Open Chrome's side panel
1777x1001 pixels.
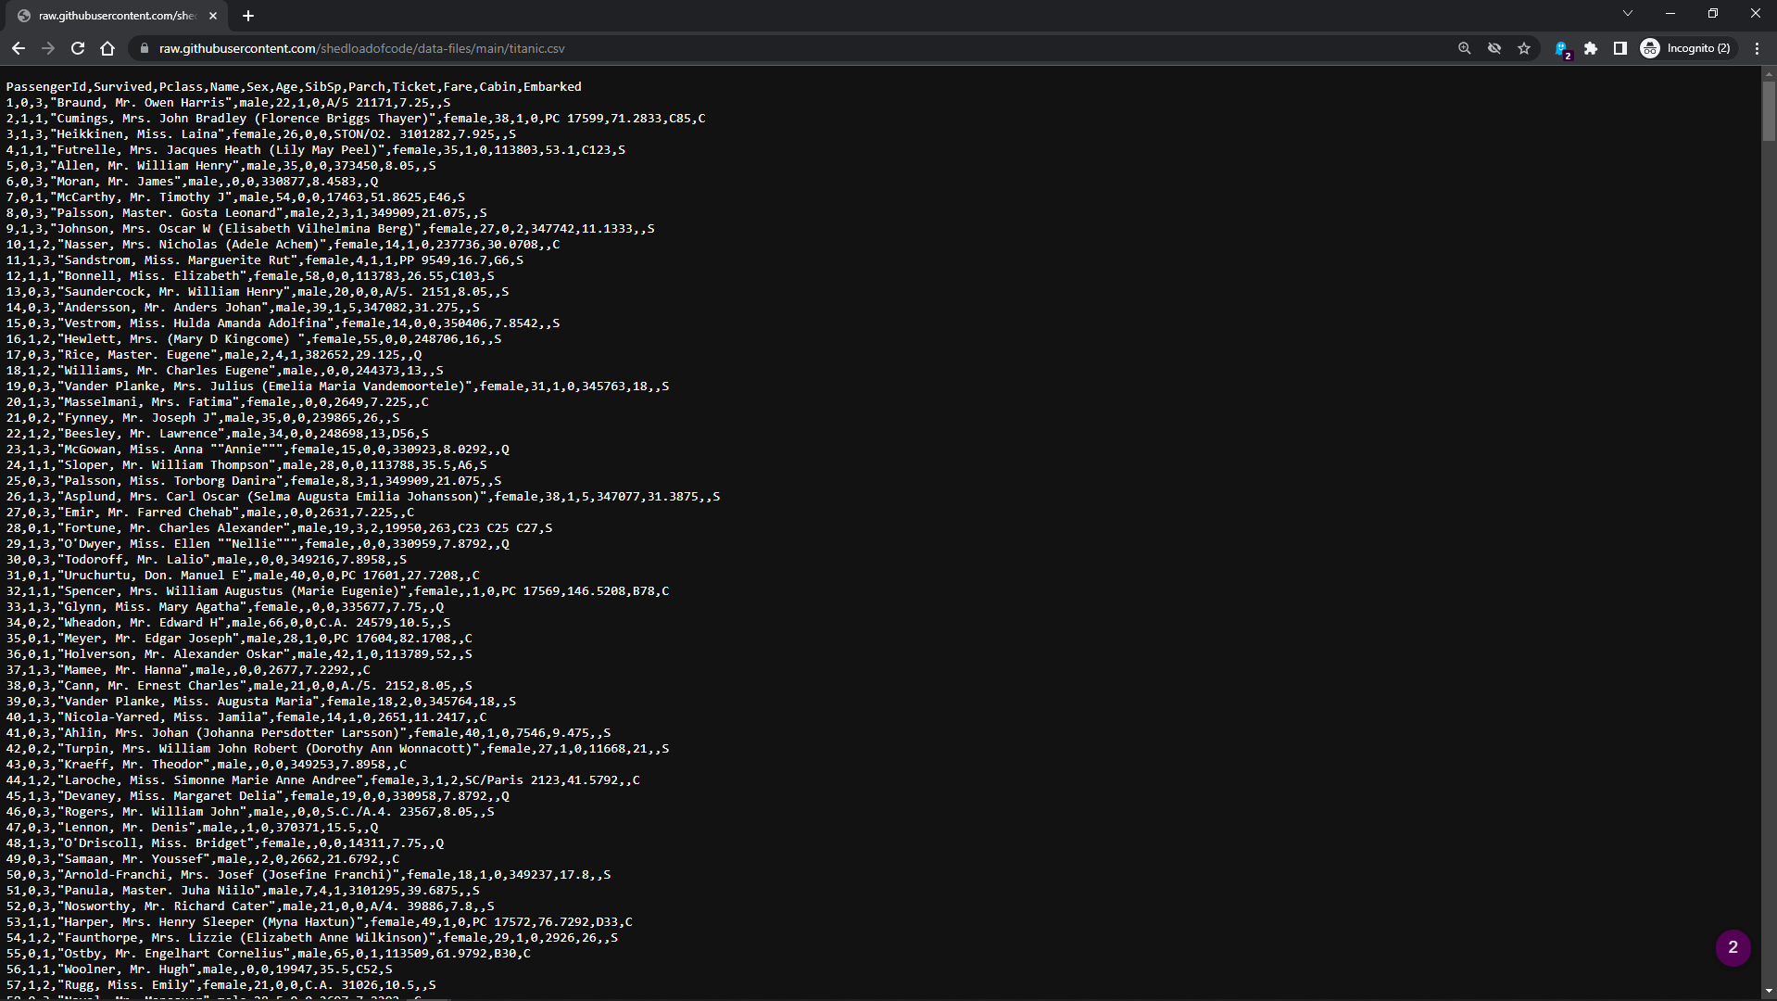coord(1621,48)
